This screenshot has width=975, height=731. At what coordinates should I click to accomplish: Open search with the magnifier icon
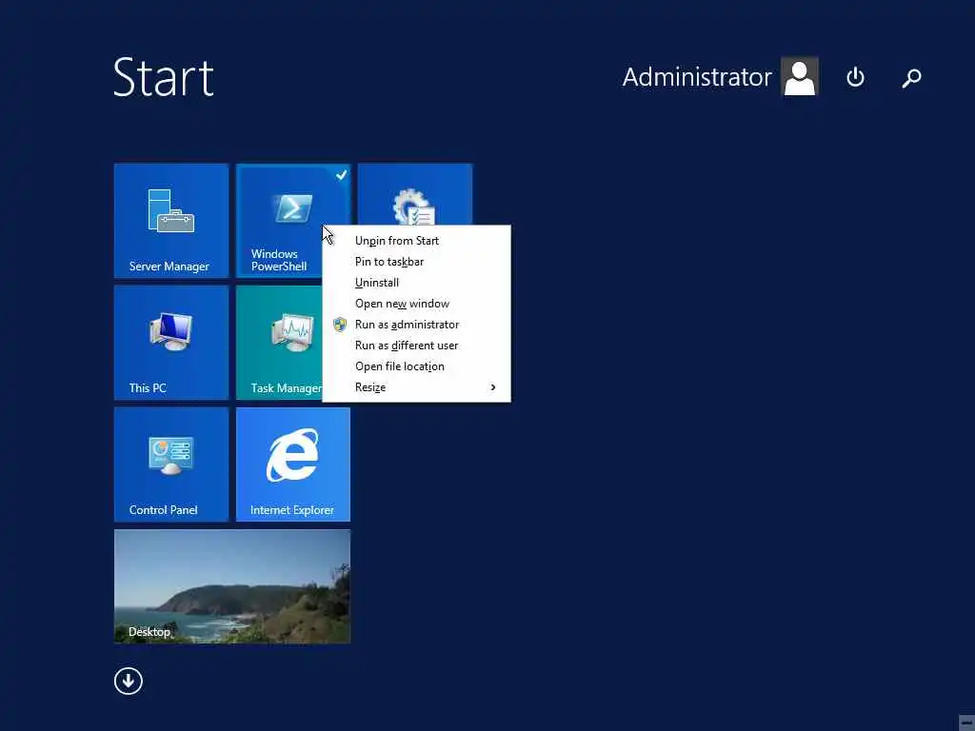tap(911, 78)
